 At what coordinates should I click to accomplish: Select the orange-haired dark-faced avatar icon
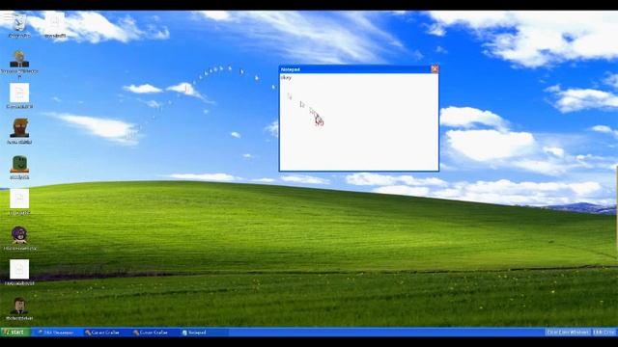[19, 128]
